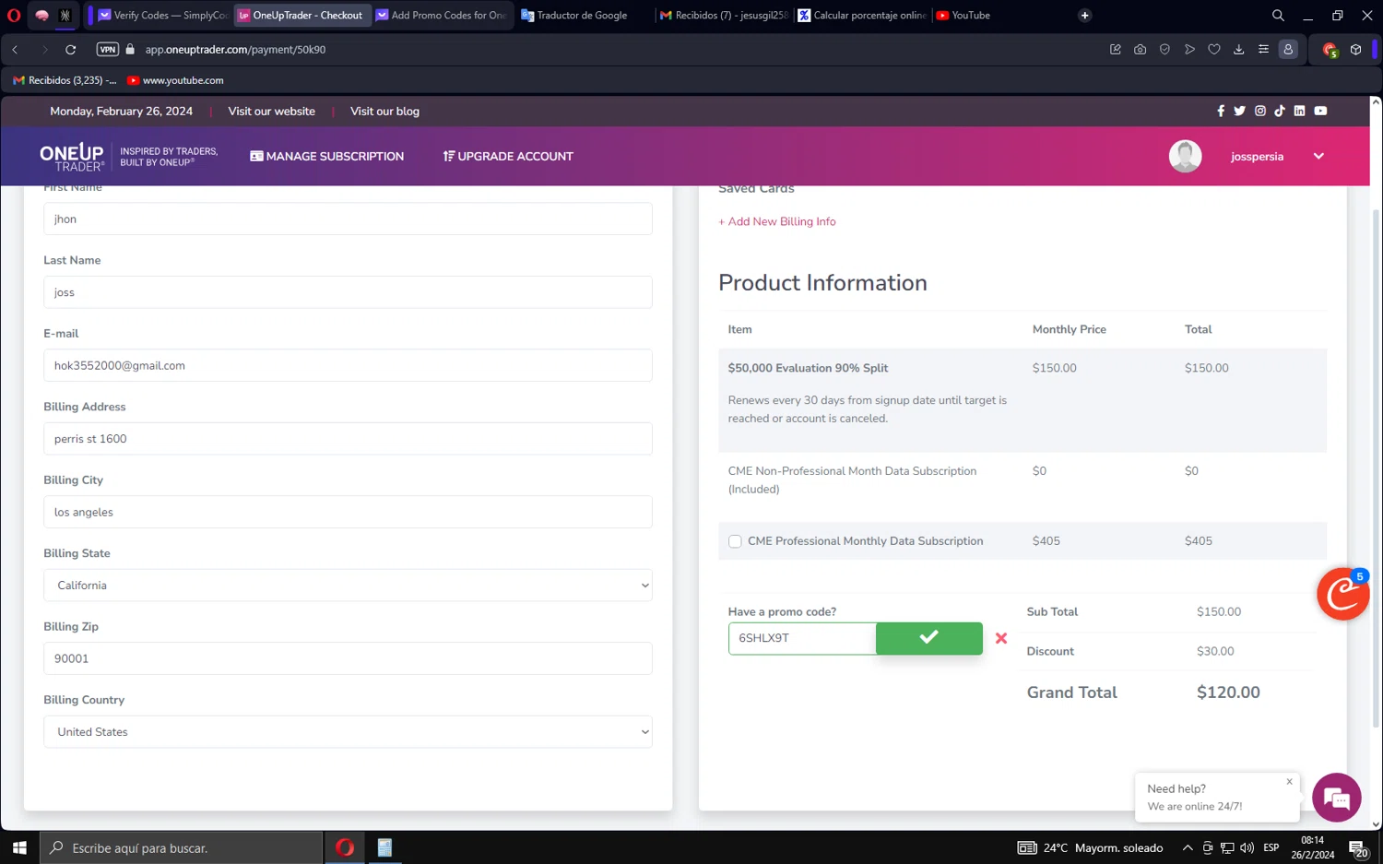Screen dimensions: 1383x864
Task: Open the LinkedIn social icon
Action: click(x=1300, y=111)
